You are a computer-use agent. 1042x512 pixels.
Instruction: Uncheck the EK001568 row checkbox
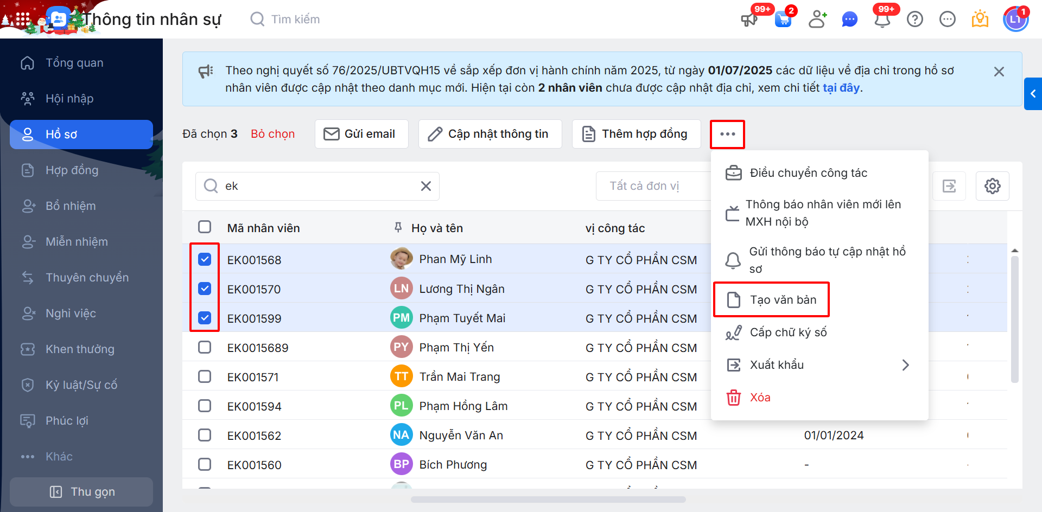(205, 259)
